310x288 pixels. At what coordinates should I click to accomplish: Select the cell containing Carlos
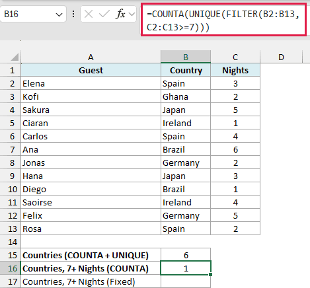pyautogui.click(x=91, y=136)
